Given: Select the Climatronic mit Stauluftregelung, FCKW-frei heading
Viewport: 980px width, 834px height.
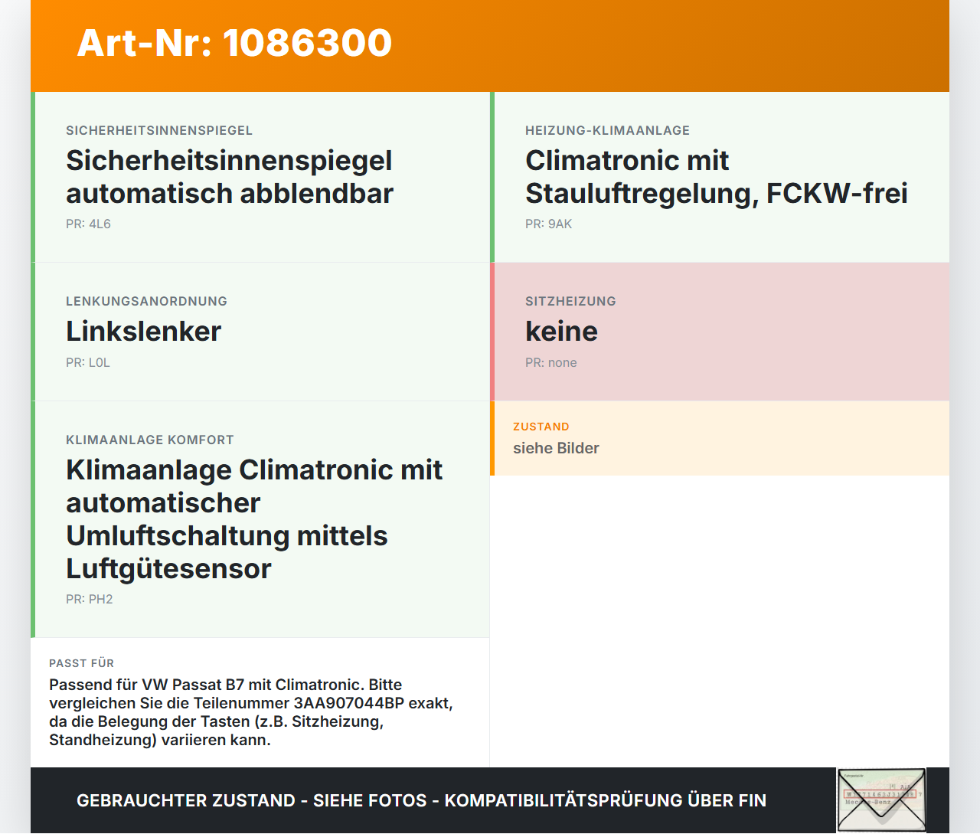Looking at the screenshot, I should pyautogui.click(x=717, y=177).
